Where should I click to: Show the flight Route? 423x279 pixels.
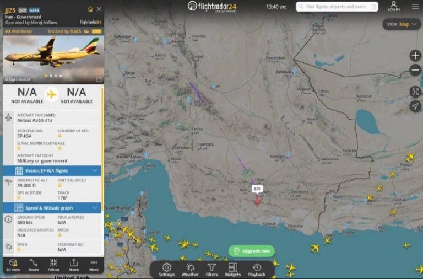pyautogui.click(x=34, y=265)
